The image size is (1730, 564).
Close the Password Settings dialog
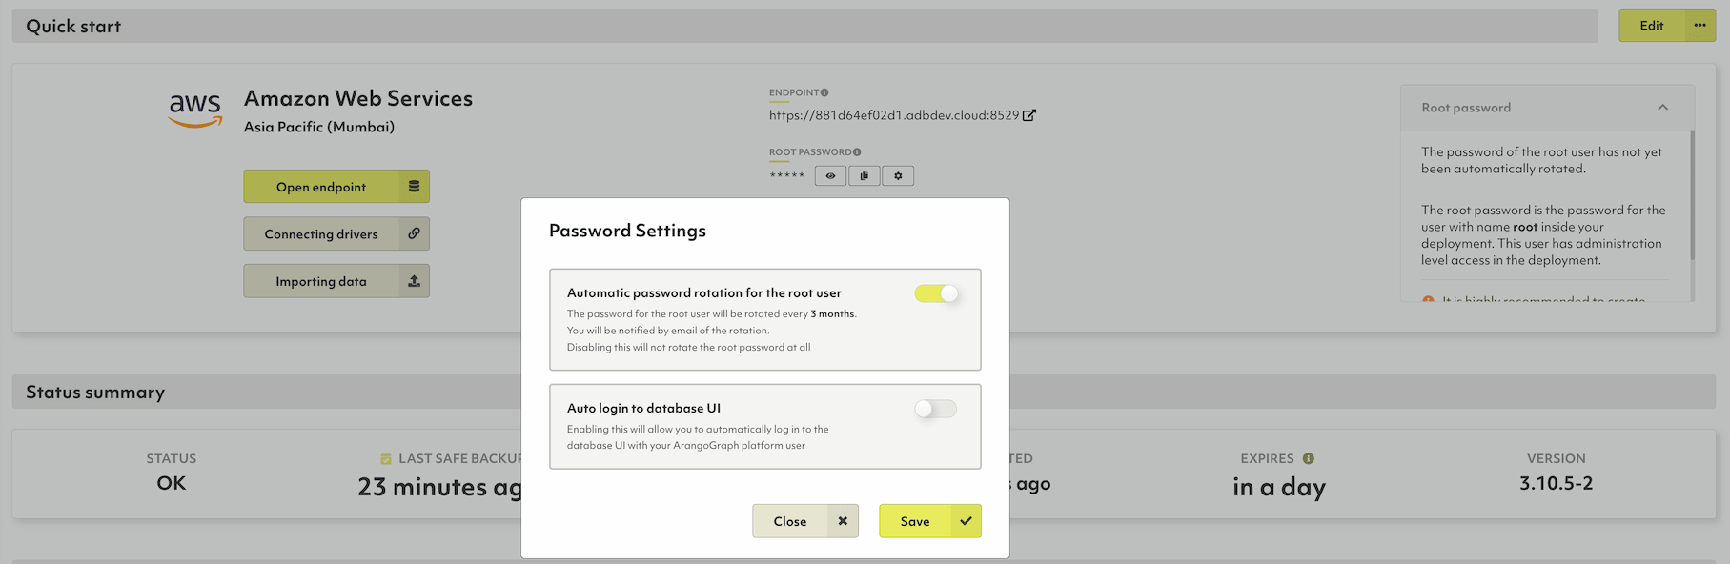[x=805, y=521]
